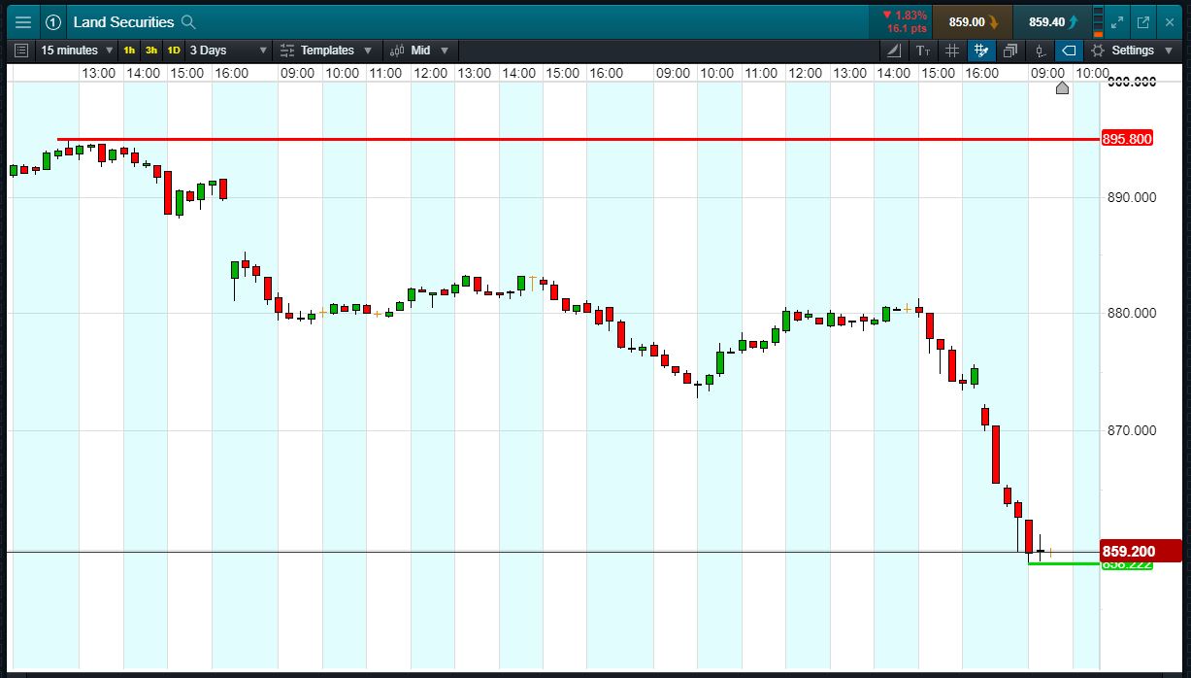This screenshot has width=1191, height=678.
Task: Click the Settings gear icon
Action: point(1098,51)
